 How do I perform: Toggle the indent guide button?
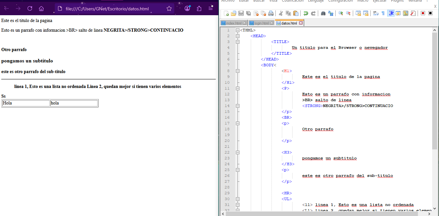pos(391,13)
